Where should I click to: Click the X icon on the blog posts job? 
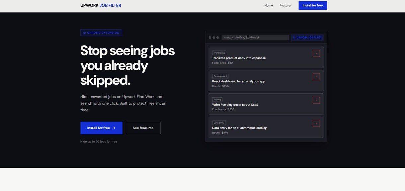pyautogui.click(x=316, y=100)
